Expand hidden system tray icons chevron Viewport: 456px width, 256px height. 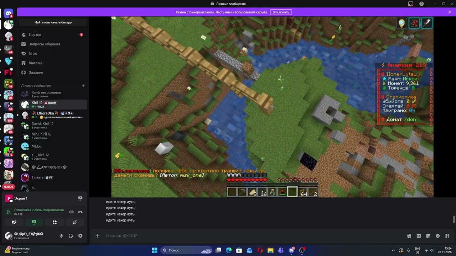tap(393, 250)
